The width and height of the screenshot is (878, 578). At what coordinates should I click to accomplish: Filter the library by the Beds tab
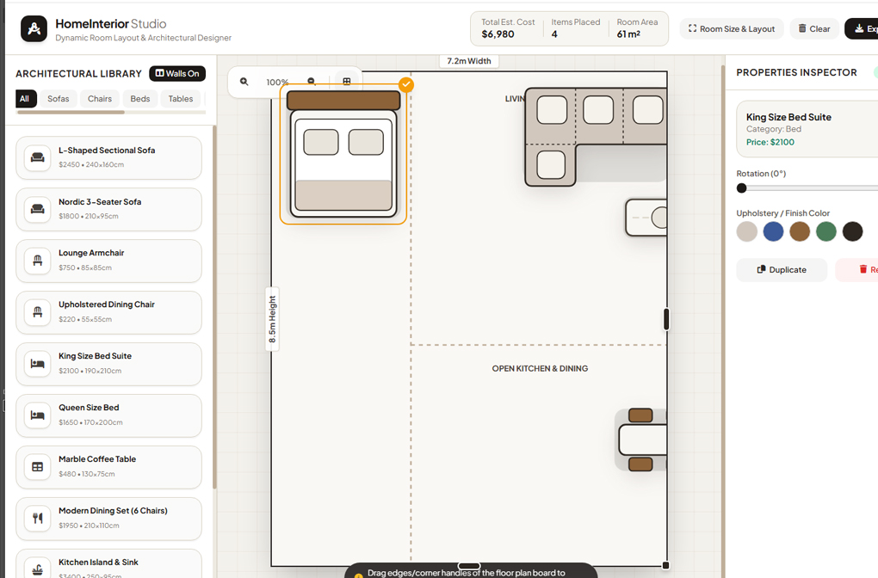point(140,98)
